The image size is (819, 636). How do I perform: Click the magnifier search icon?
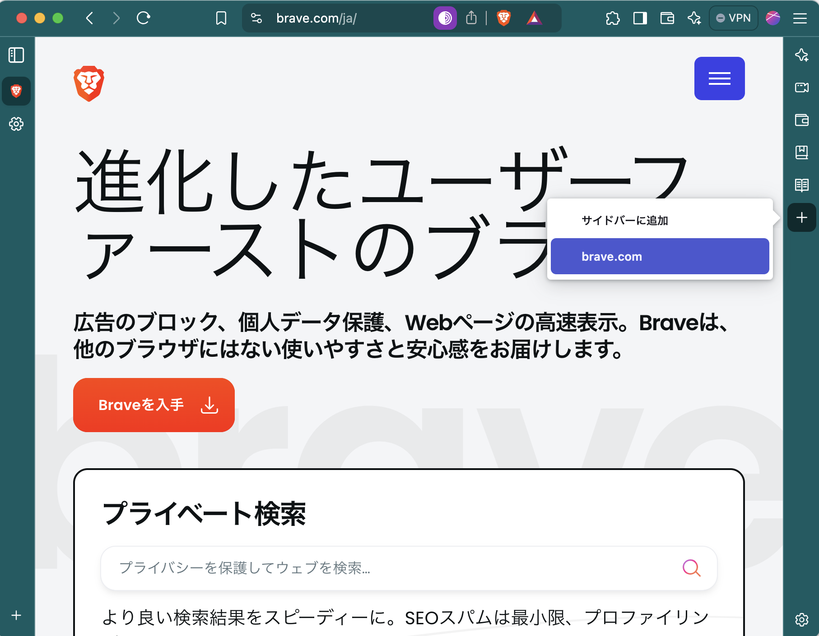point(691,568)
